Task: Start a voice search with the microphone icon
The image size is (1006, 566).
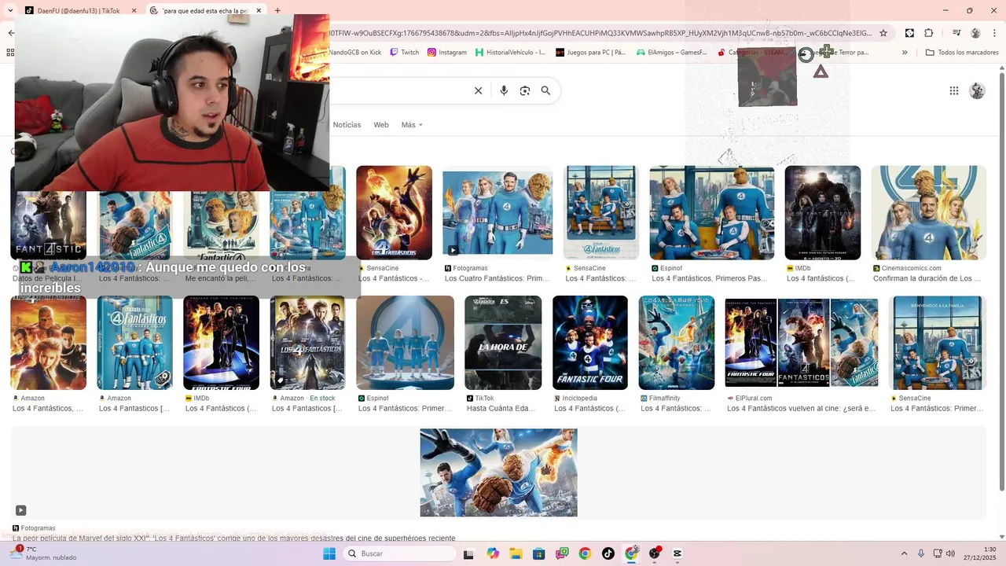Action: [x=504, y=90]
